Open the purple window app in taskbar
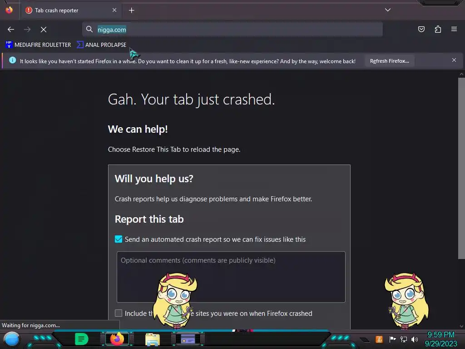 pyautogui.click(x=188, y=339)
